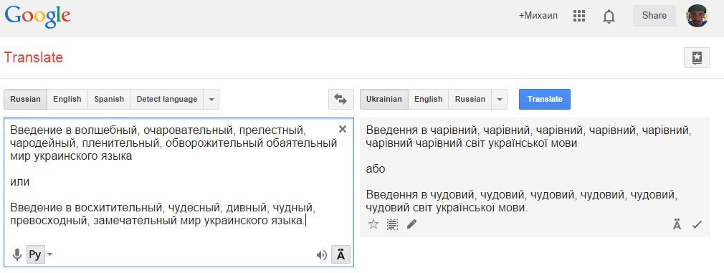This screenshot has width=724, height=273.
Task: Click the blue Translate button
Action: coord(545,100)
